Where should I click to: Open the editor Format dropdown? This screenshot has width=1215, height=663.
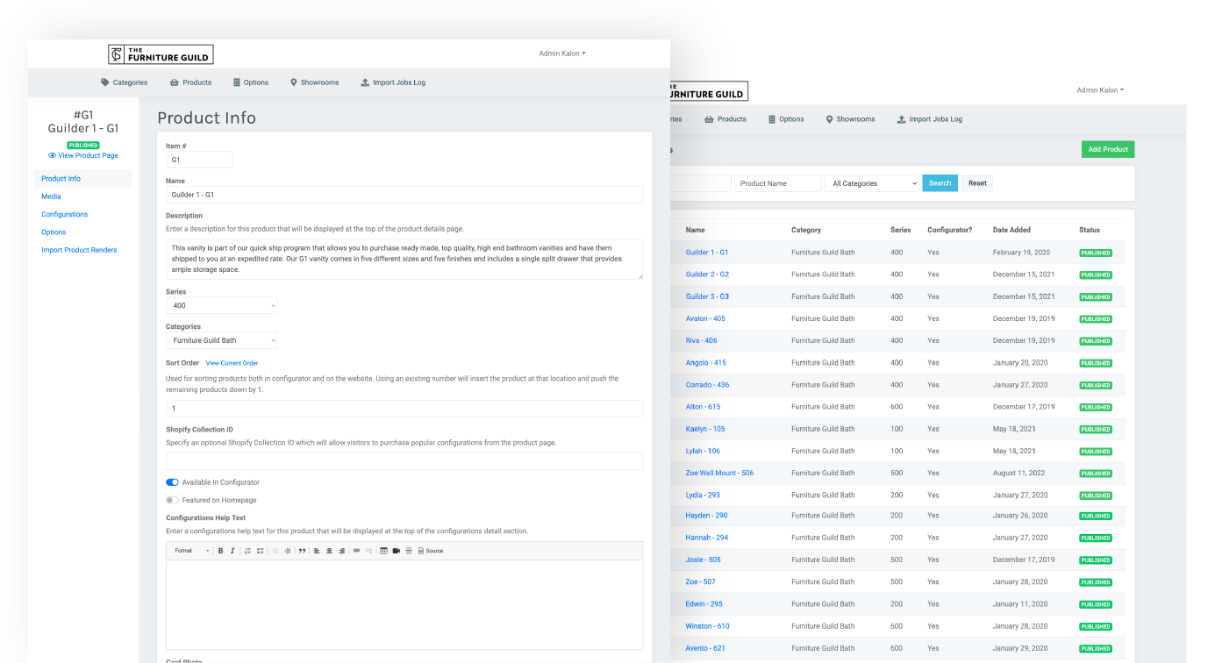191,551
